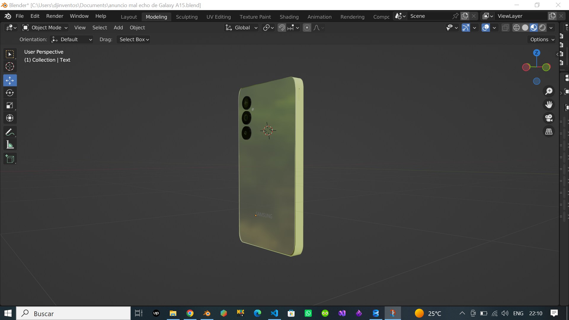This screenshot has height=320, width=569.
Task: Click the Zoom viewport icon
Action: (549, 91)
